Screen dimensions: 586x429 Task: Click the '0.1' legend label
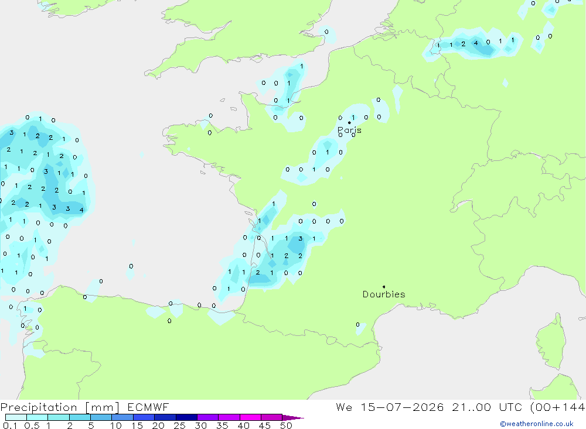[10, 425]
